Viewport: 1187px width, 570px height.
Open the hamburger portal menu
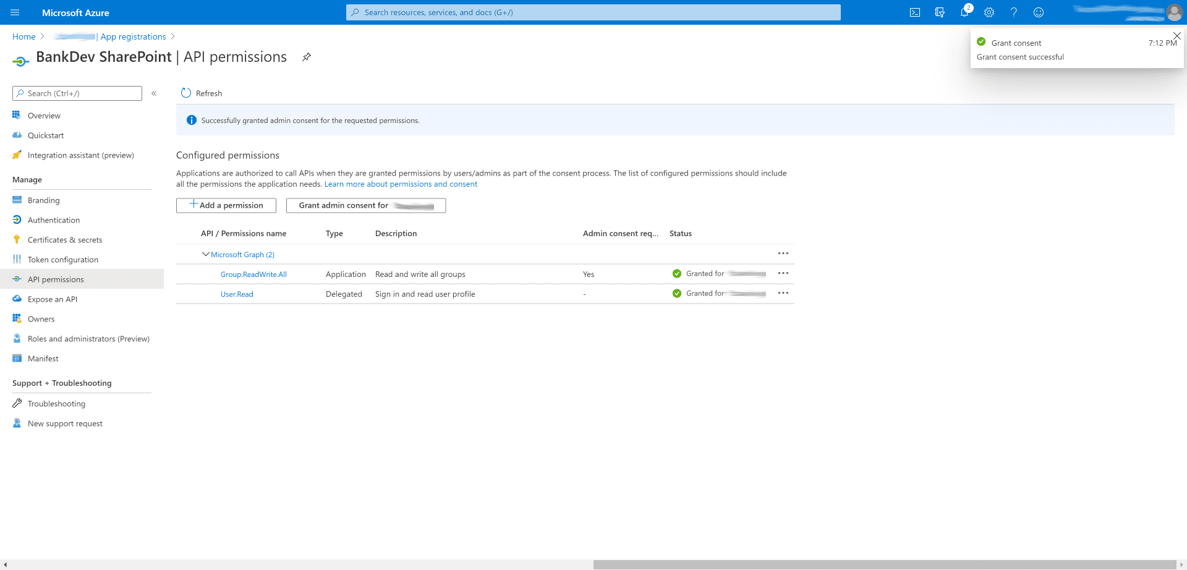point(15,12)
